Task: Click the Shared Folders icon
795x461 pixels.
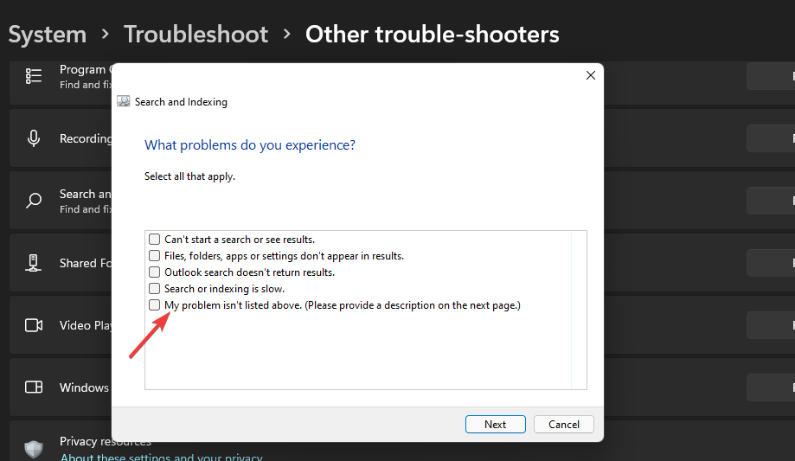Action: click(34, 263)
